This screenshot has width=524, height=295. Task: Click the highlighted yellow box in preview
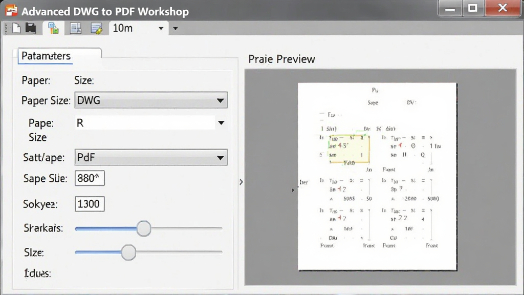349,149
